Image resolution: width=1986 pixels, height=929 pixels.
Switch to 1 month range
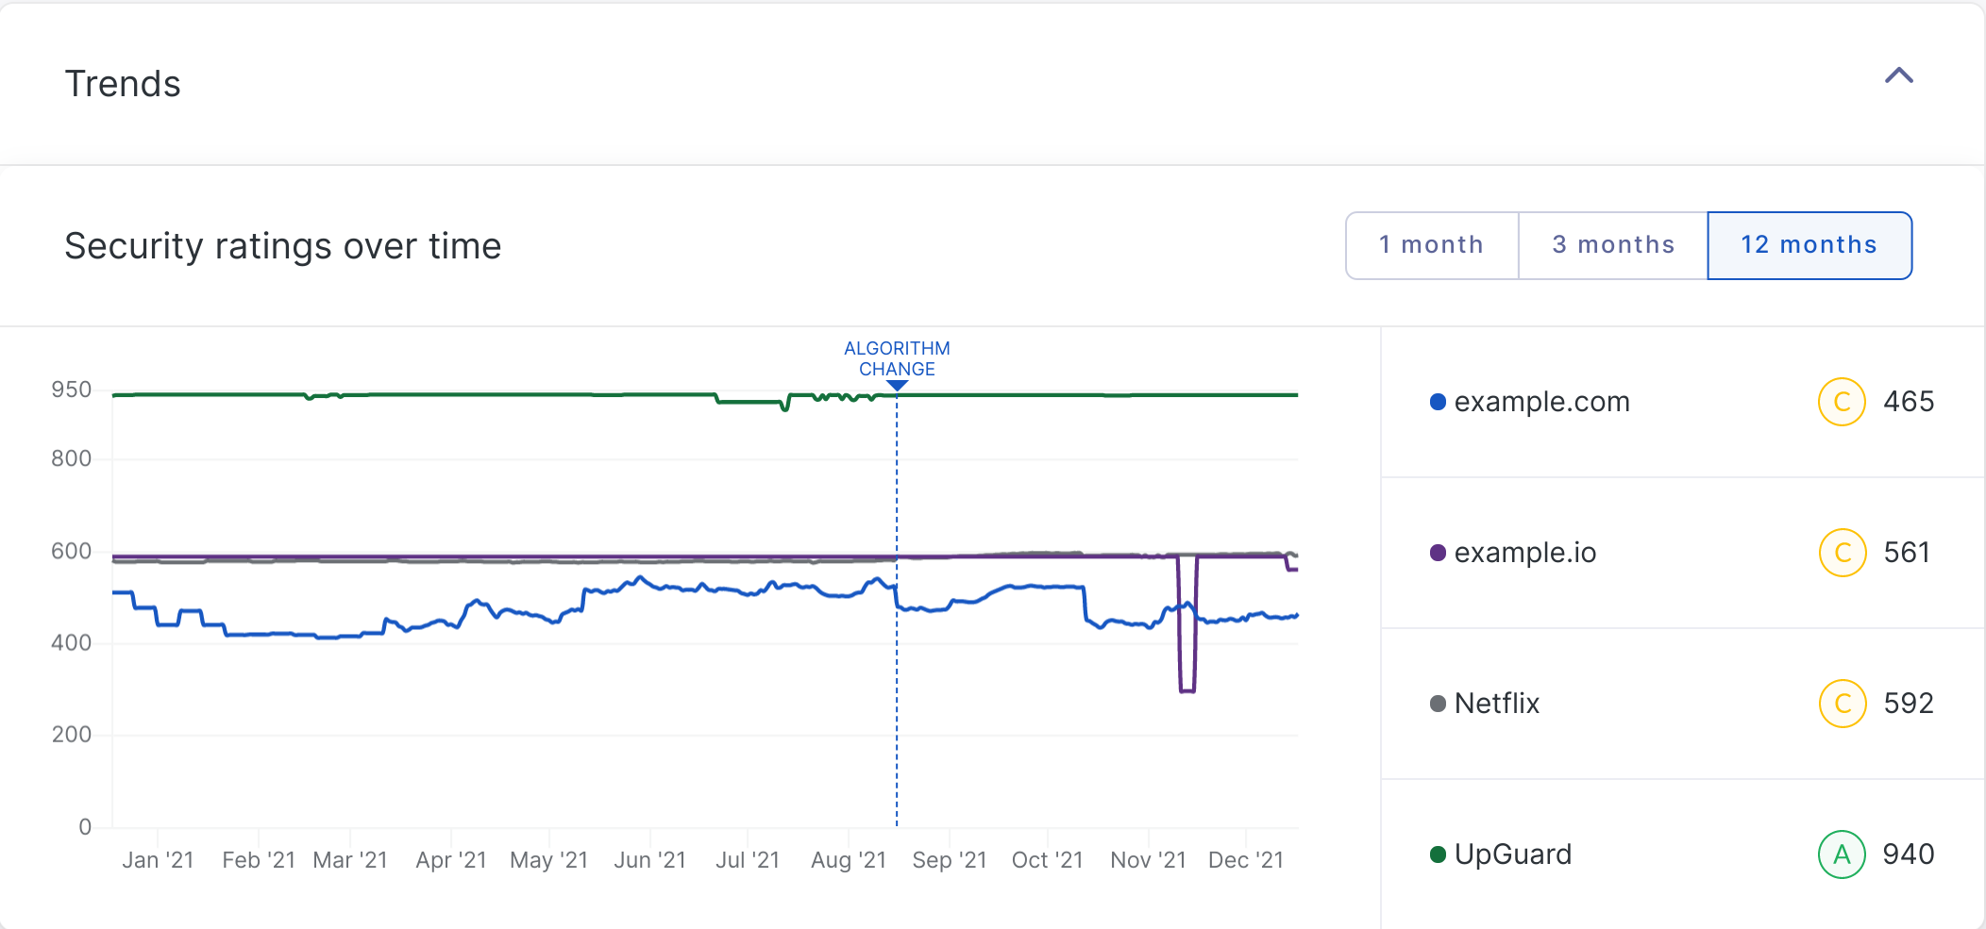tap(1431, 245)
